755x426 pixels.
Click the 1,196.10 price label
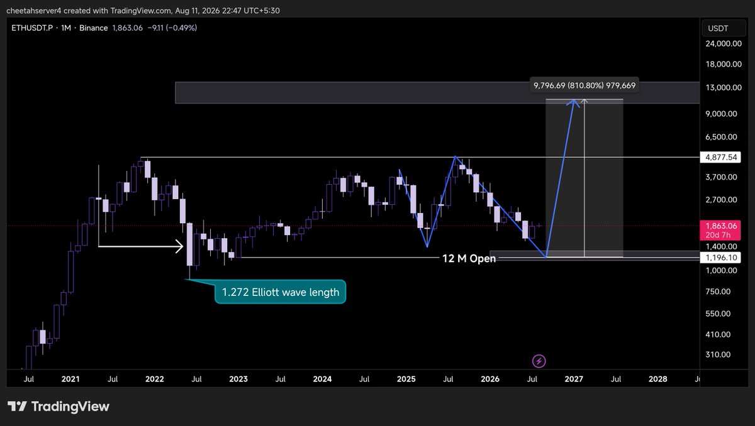point(722,258)
